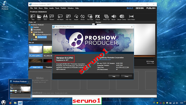Click the volume tray icon
The height and width of the screenshot is (105, 186).
177,103
